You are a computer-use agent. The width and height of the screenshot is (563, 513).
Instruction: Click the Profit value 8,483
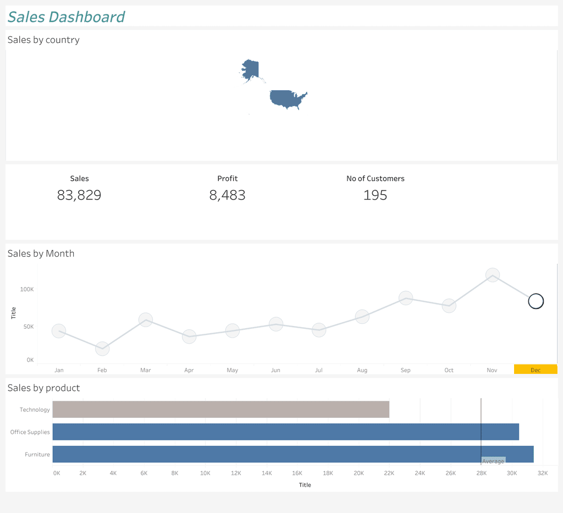(227, 195)
